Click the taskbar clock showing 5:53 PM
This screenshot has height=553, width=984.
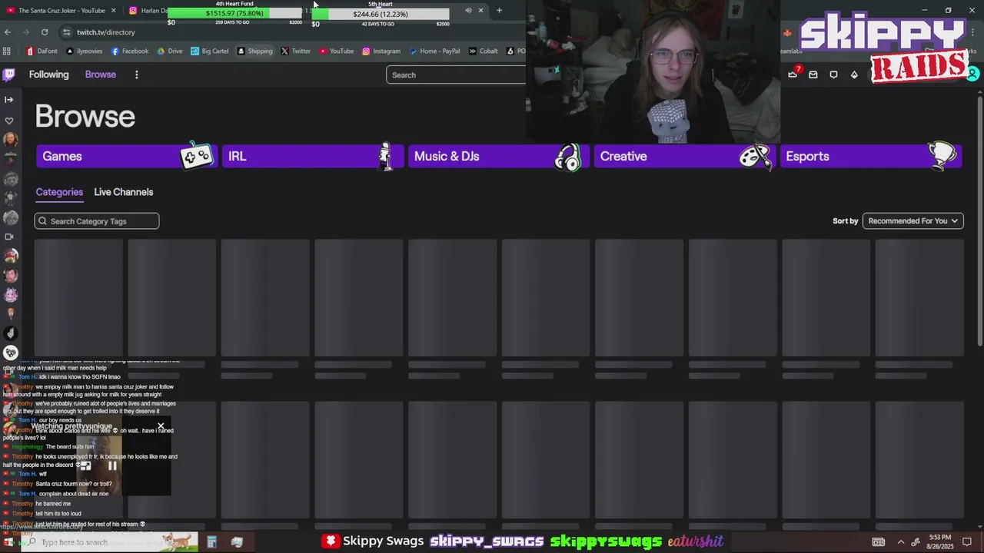(939, 542)
